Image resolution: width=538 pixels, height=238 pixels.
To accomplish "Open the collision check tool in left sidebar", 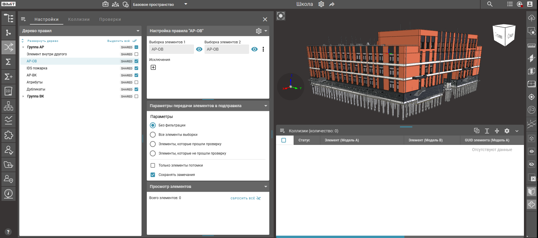I will click(x=8, y=47).
